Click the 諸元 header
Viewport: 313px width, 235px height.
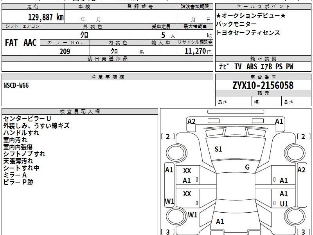(x=263, y=93)
